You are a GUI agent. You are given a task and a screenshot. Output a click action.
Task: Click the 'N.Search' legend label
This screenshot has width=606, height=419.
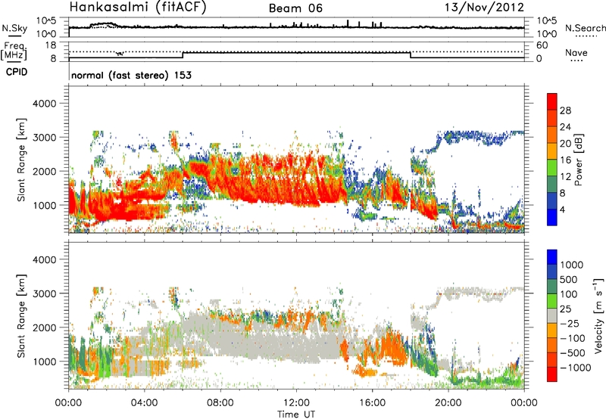[586, 28]
